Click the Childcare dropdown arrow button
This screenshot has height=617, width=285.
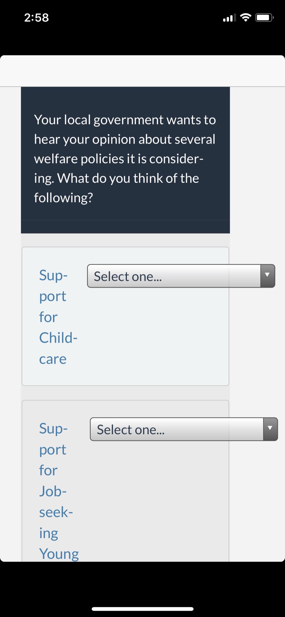(x=268, y=276)
